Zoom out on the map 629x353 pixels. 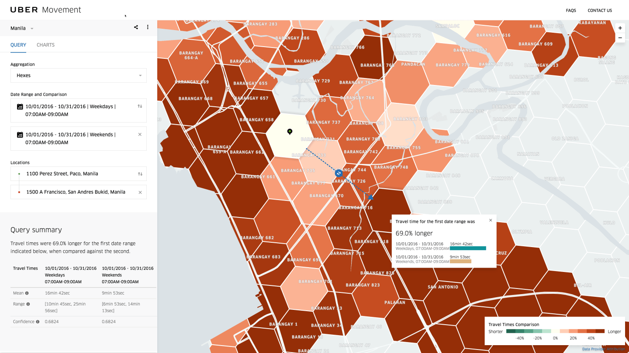pyautogui.click(x=620, y=38)
